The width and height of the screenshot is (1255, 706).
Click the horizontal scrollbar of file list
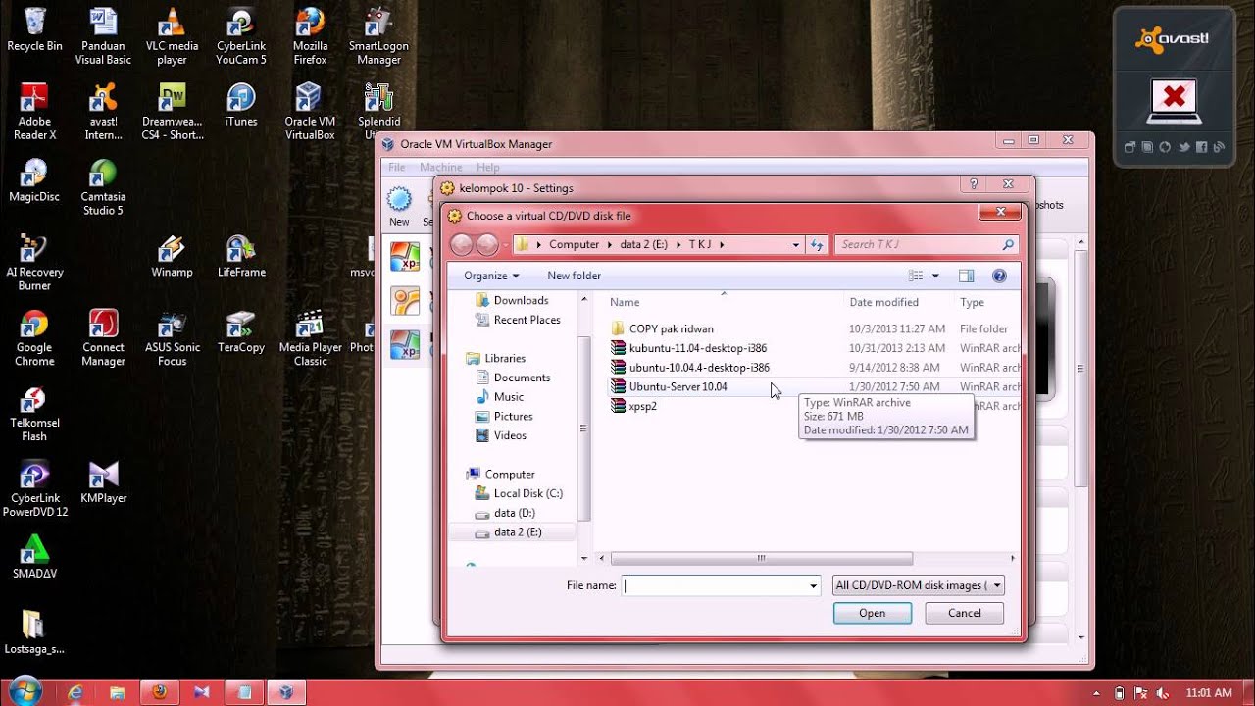click(x=762, y=559)
